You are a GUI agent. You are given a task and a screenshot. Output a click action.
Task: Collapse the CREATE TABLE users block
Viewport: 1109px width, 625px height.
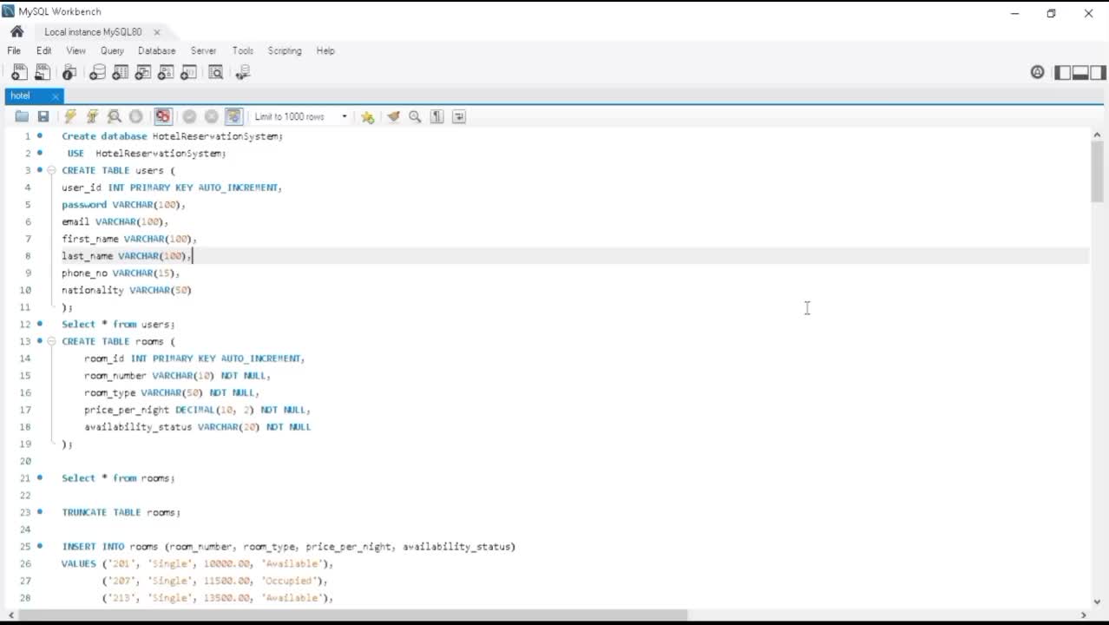(x=51, y=170)
